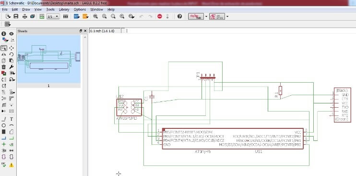Screen dimensions: 356x176
Task: Expand the Design Link dropdown arrow
Action: click(x=206, y=16)
